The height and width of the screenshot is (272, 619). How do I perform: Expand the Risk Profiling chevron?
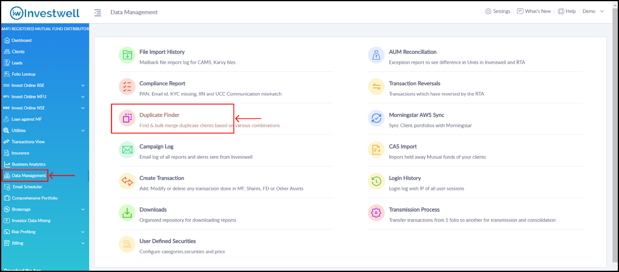click(x=83, y=232)
